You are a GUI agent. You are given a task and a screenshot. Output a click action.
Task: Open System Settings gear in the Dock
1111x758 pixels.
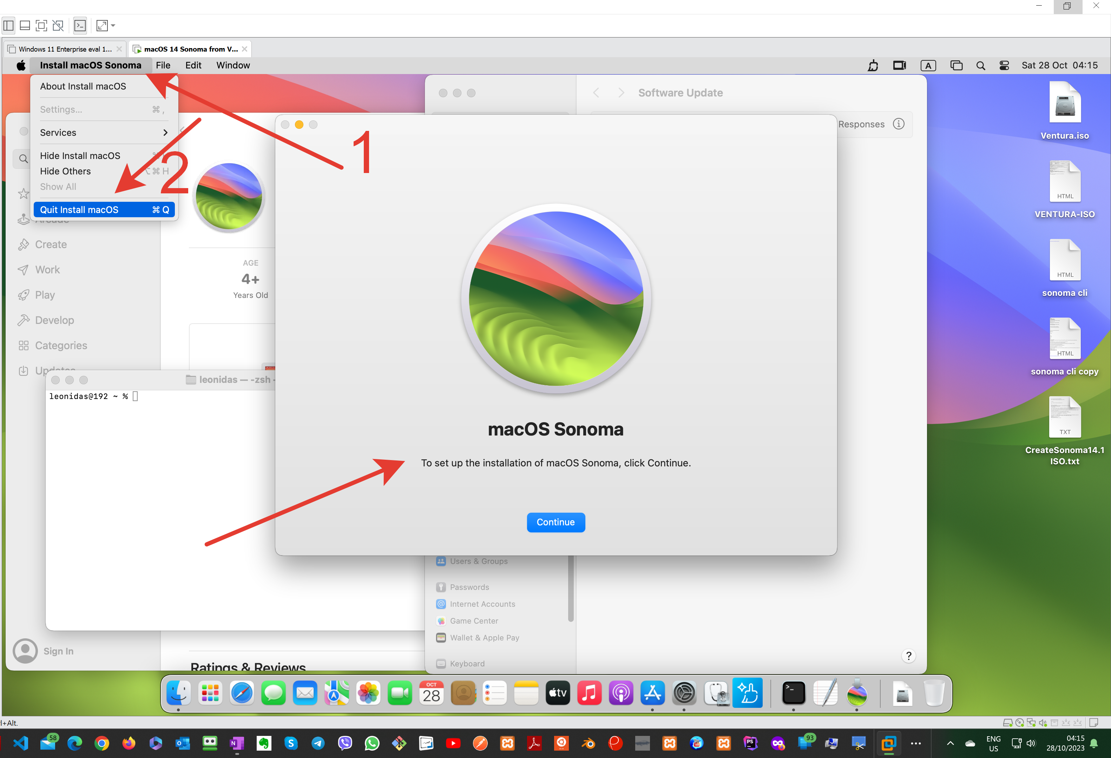coord(684,693)
